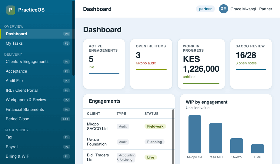Open Dashboard in the sidebar
The width and height of the screenshot is (280, 164).
pos(38,34)
